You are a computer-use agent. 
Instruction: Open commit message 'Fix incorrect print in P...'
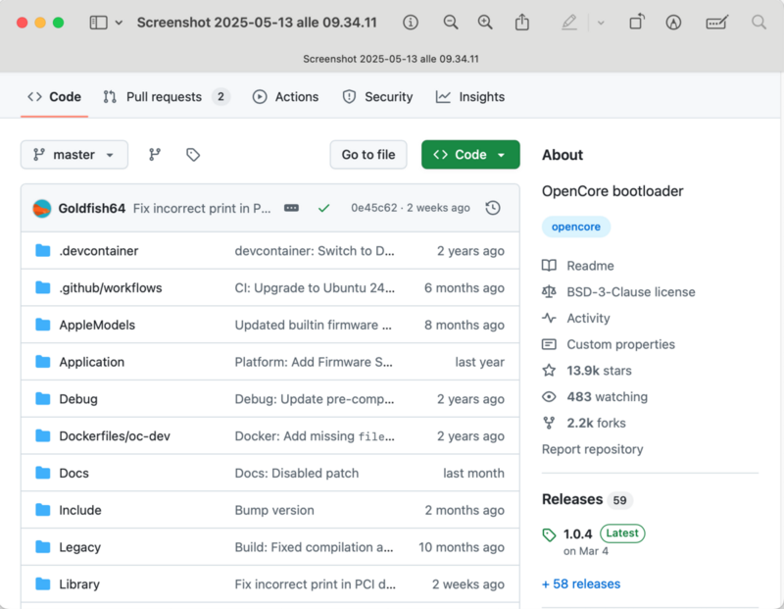pyautogui.click(x=202, y=208)
